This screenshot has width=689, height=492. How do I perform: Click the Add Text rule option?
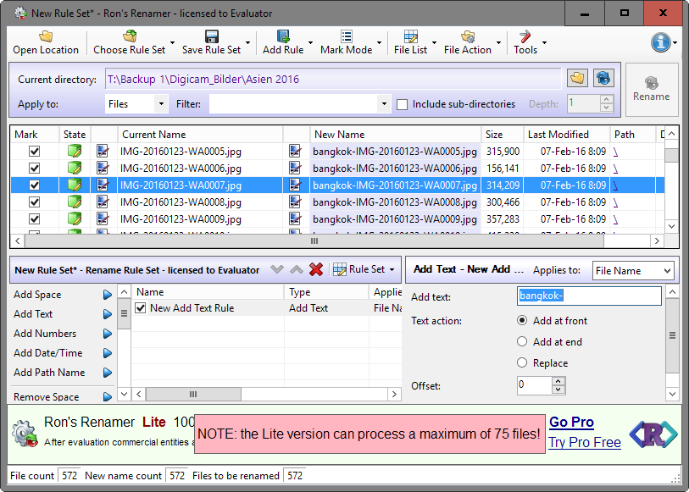click(x=33, y=314)
